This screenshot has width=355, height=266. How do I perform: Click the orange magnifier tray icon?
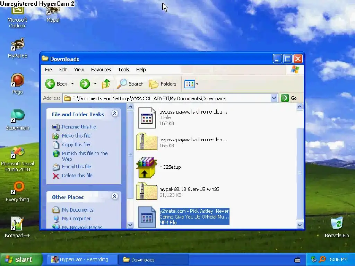pyautogui.click(x=322, y=259)
